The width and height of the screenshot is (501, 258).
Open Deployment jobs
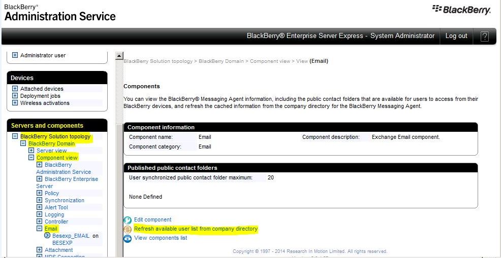click(40, 96)
